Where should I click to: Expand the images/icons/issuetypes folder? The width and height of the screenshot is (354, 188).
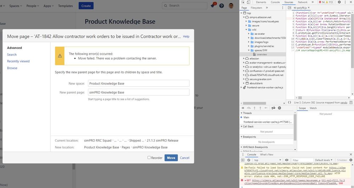point(246,22)
